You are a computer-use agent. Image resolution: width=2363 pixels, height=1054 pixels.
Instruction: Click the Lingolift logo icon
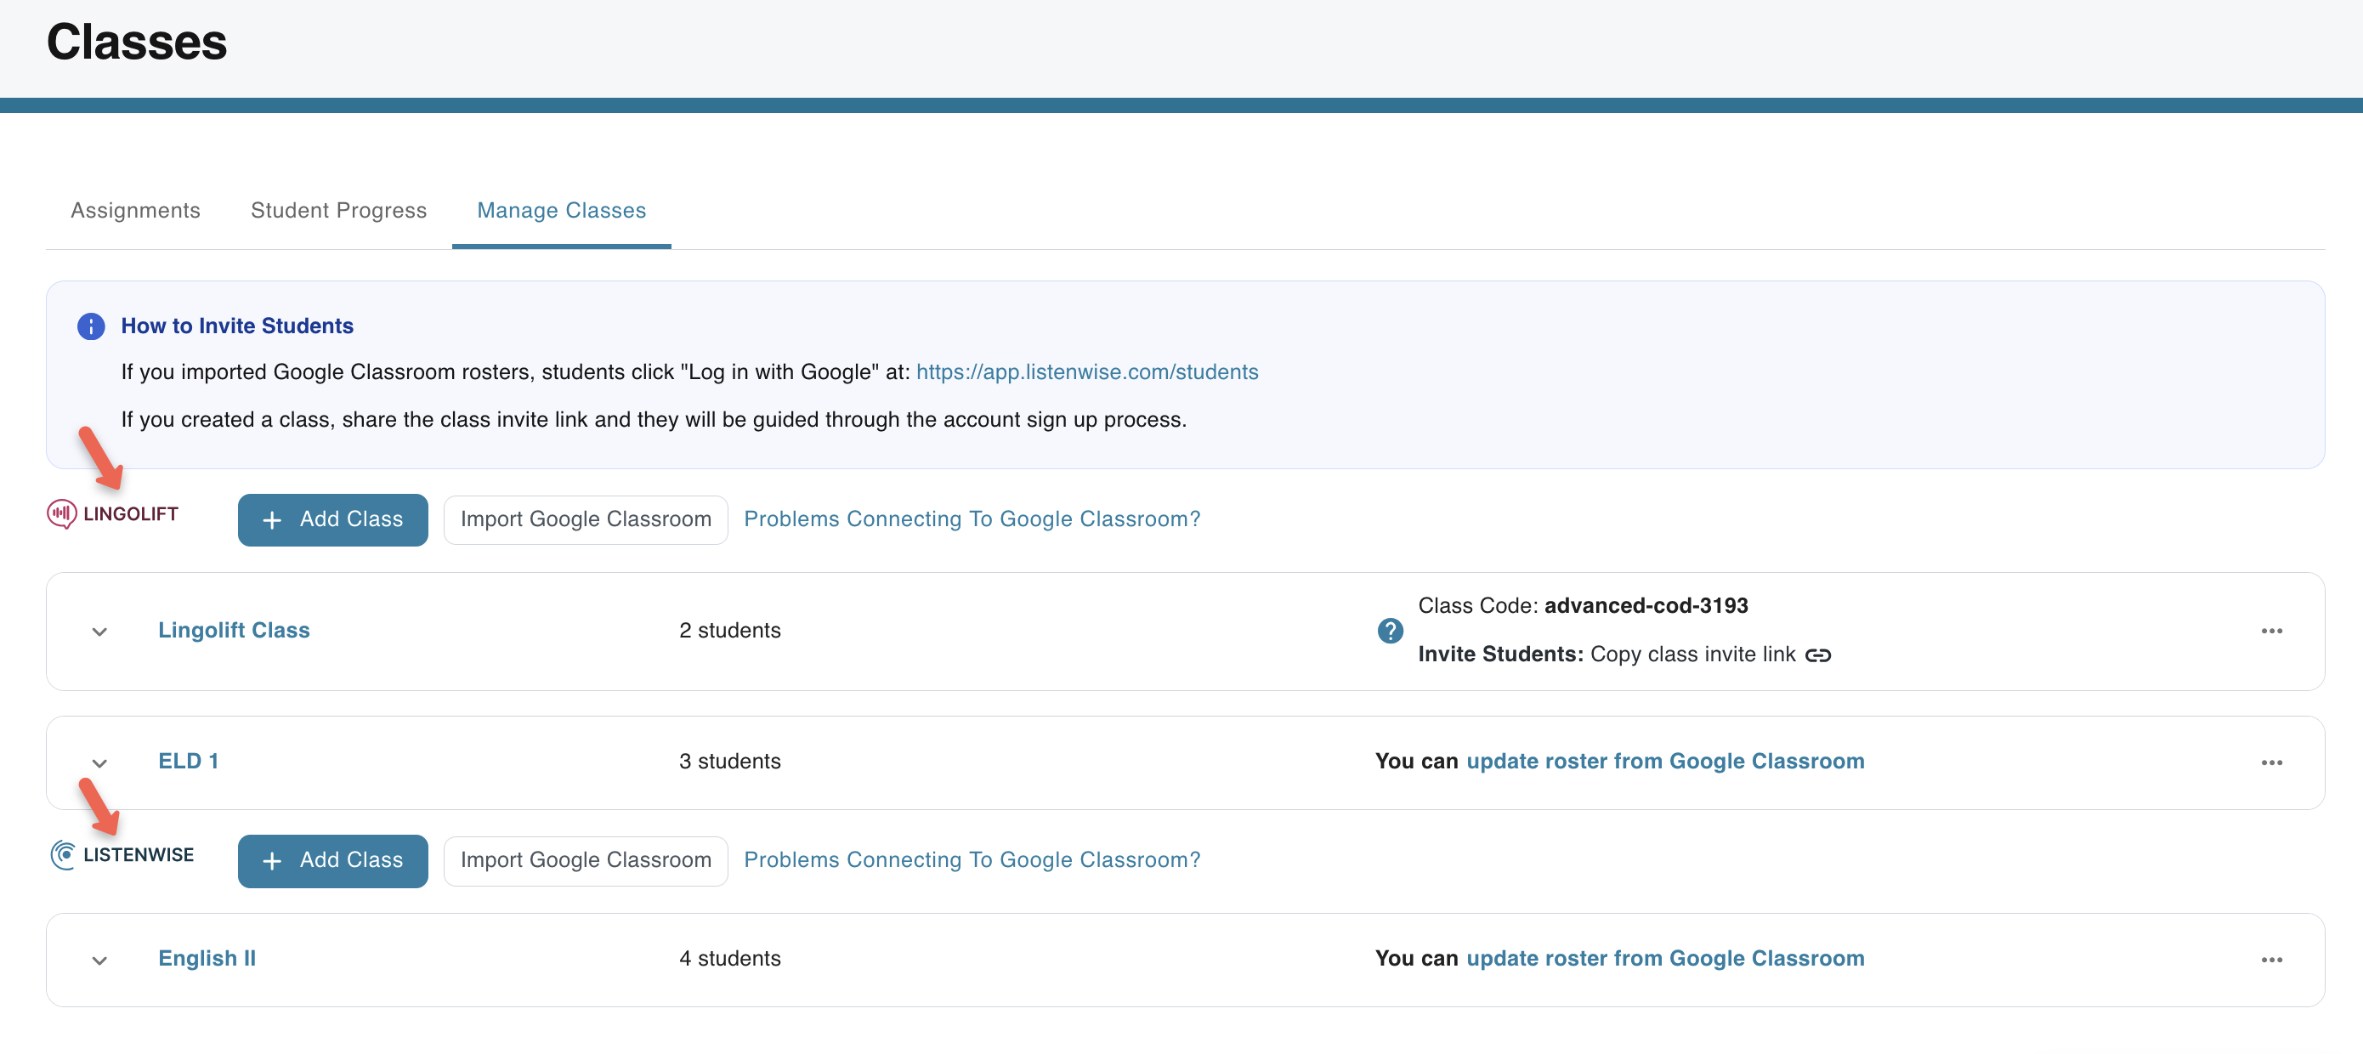pyautogui.click(x=61, y=513)
